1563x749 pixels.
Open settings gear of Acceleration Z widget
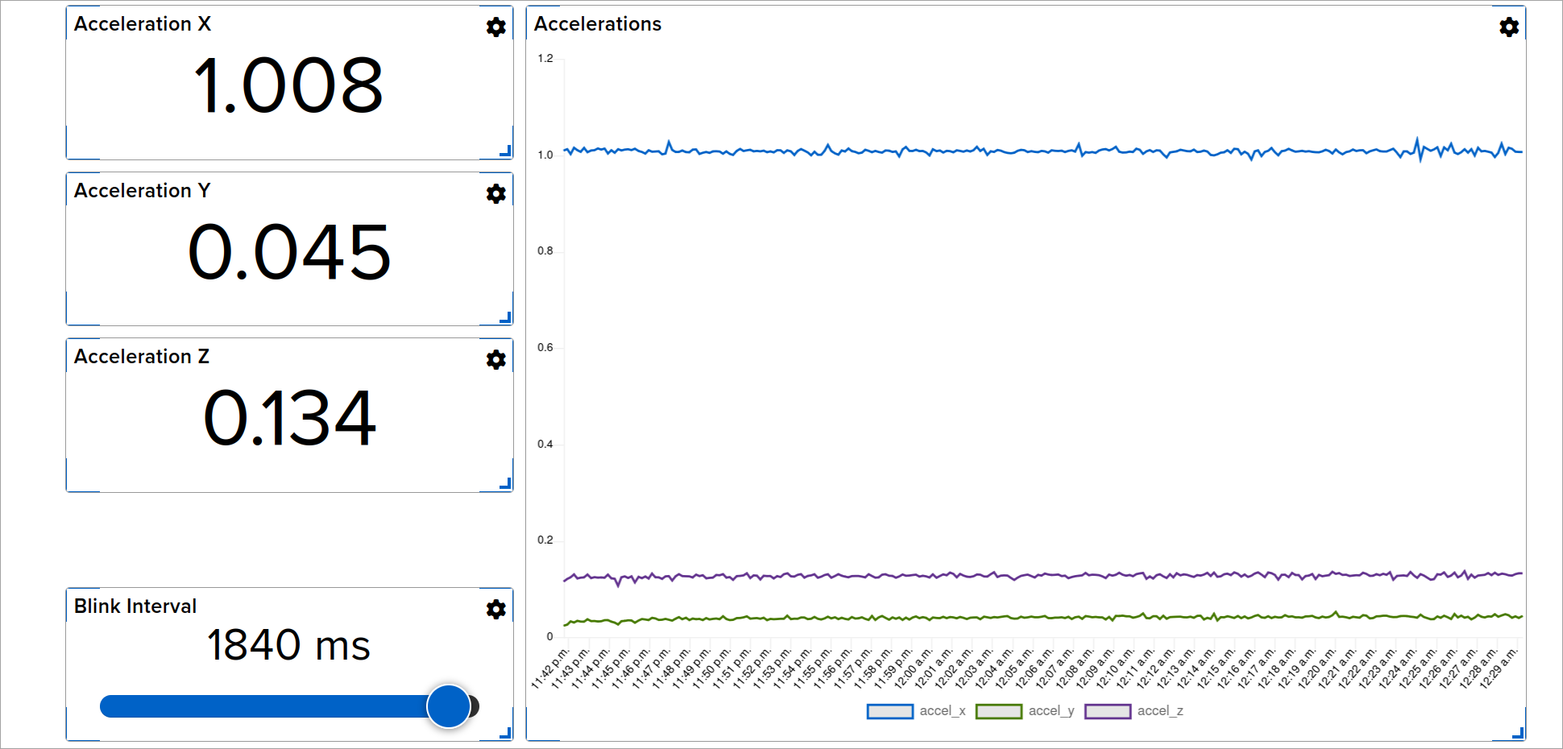[496, 359]
